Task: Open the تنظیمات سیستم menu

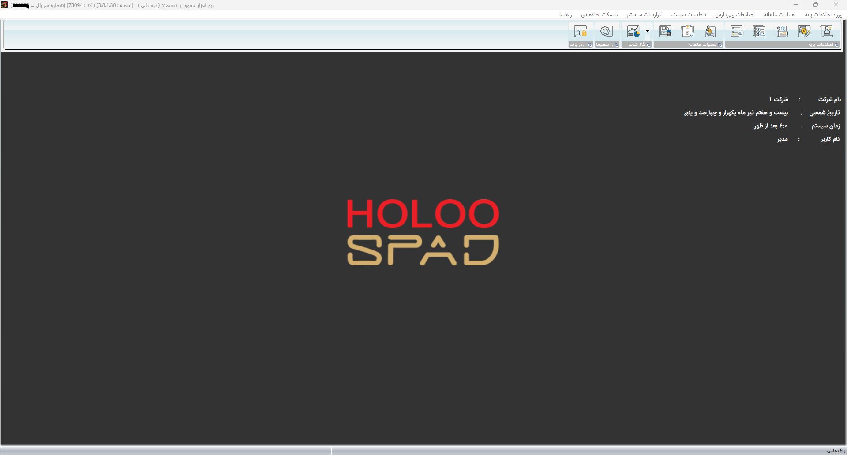Action: tap(688, 15)
